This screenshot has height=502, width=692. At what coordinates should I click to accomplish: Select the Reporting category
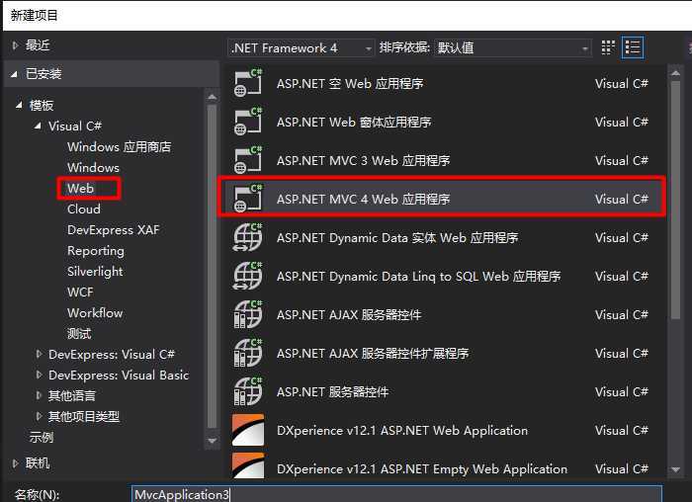(x=95, y=251)
